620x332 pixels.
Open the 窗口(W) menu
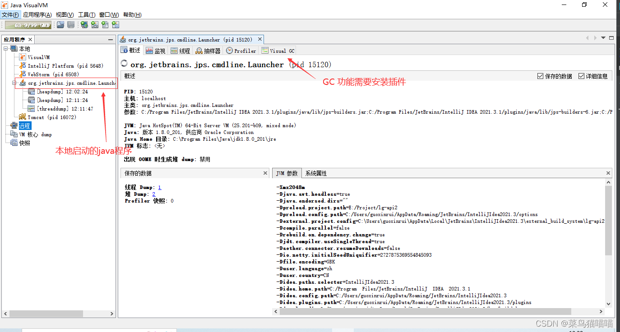point(109,15)
